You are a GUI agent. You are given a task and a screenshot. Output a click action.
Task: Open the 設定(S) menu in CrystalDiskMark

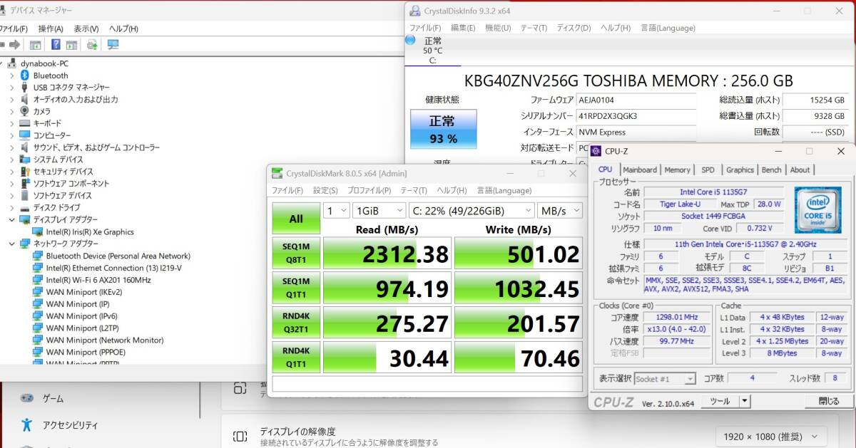pos(325,190)
